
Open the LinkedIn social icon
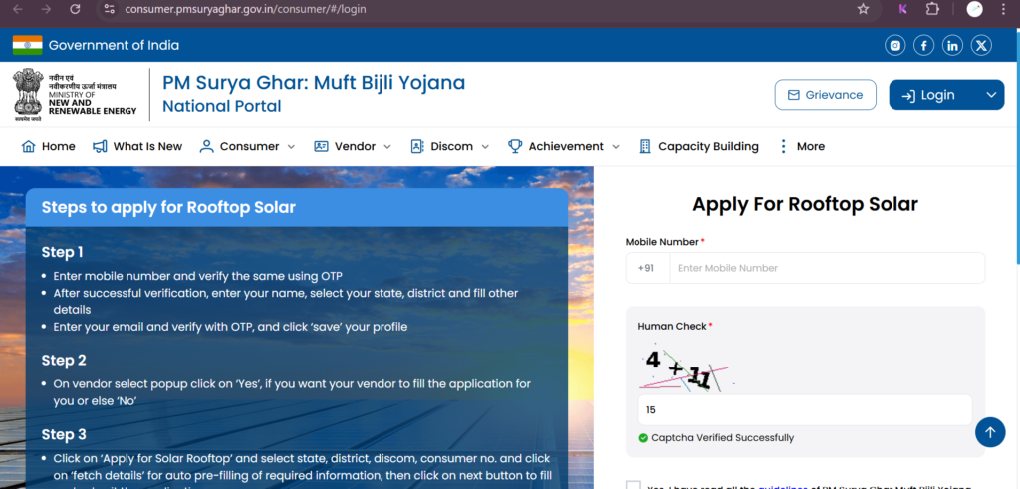(953, 45)
